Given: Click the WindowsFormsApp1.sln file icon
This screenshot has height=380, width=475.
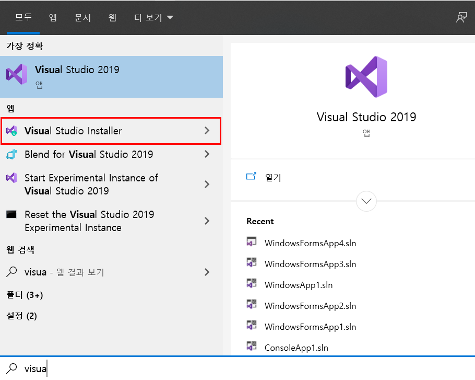Looking at the screenshot, I should [x=252, y=326].
